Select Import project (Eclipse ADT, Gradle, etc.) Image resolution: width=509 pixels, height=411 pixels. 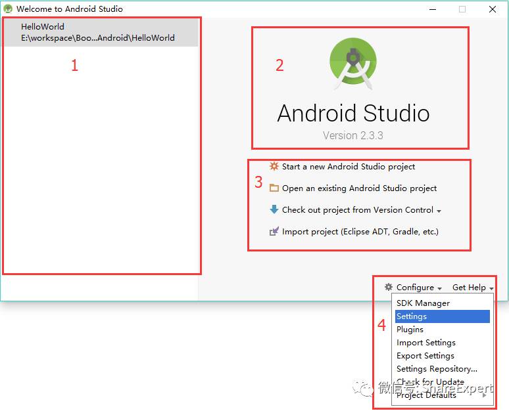pos(360,232)
